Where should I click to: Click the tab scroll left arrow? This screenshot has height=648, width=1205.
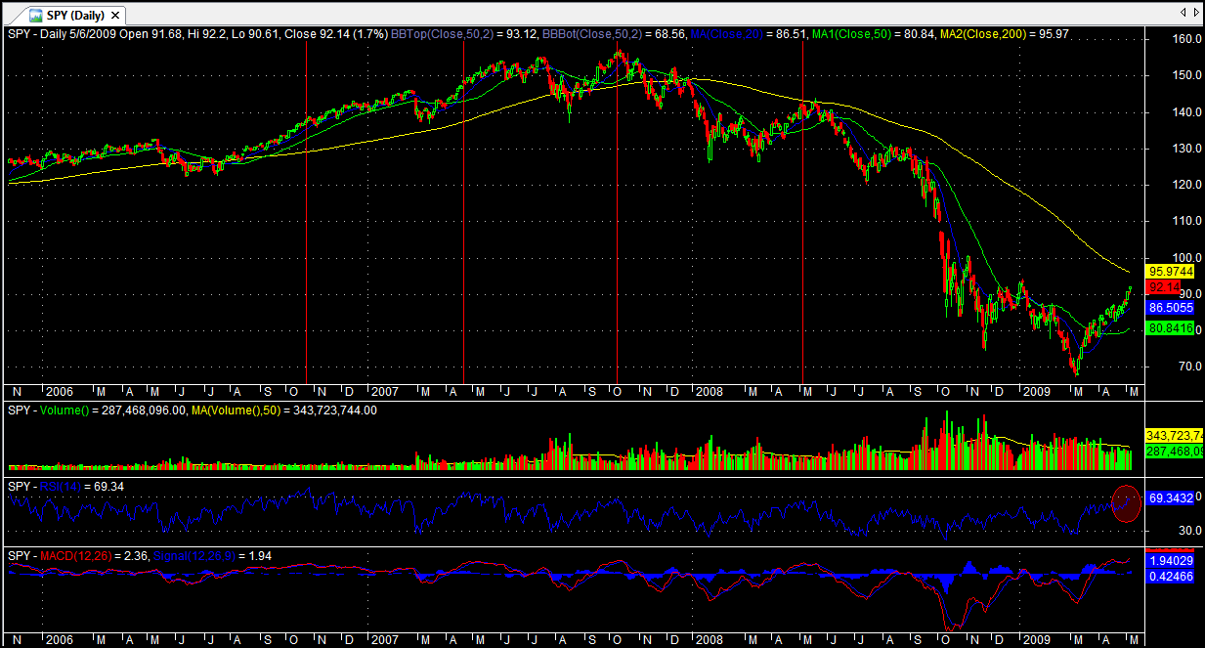[x=1183, y=13]
